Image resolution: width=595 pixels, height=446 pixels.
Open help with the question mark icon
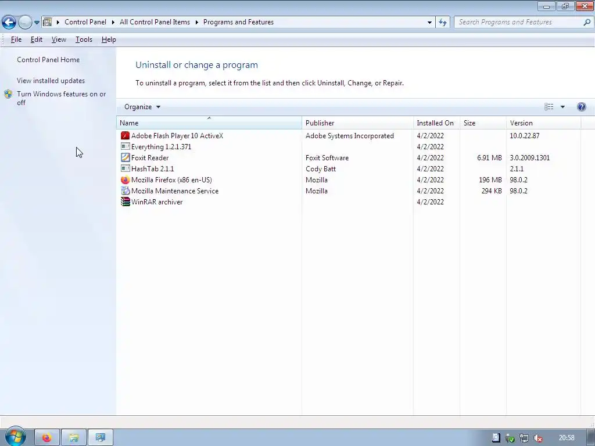point(581,107)
